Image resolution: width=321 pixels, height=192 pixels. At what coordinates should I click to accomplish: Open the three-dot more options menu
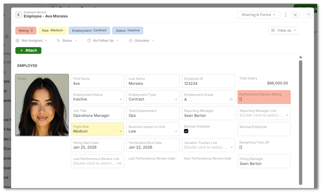click(285, 15)
